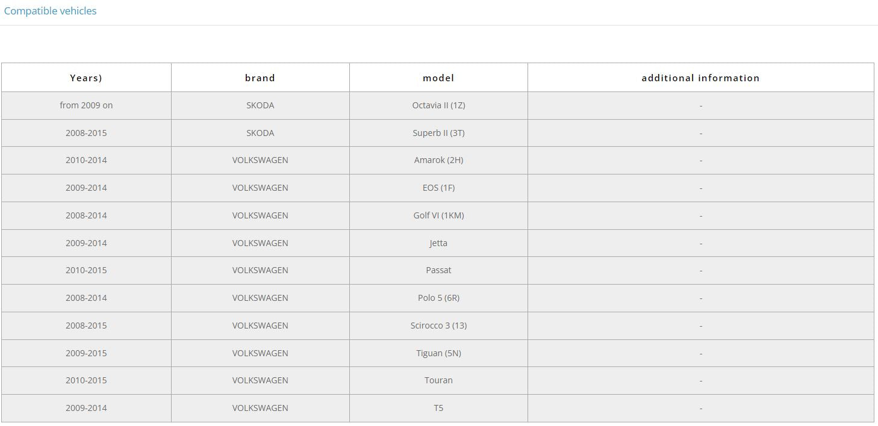Image resolution: width=878 pixels, height=426 pixels.
Task: Select the Superb II (3T) model cell
Action: coord(438,133)
